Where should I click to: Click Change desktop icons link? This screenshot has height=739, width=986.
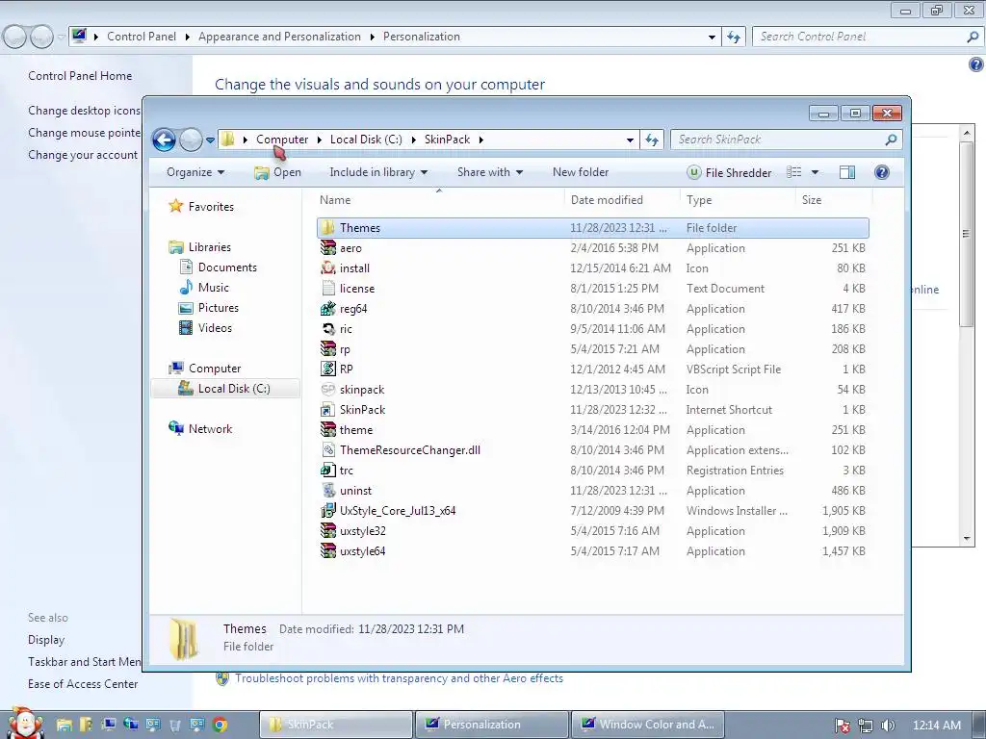[x=85, y=111]
